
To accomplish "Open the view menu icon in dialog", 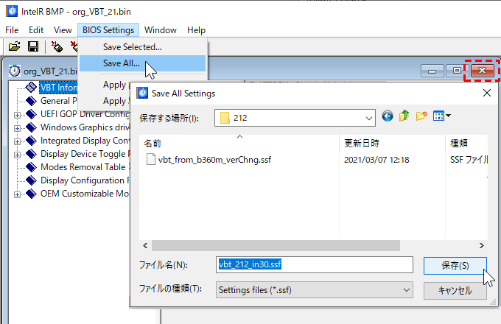I will pyautogui.click(x=442, y=116).
